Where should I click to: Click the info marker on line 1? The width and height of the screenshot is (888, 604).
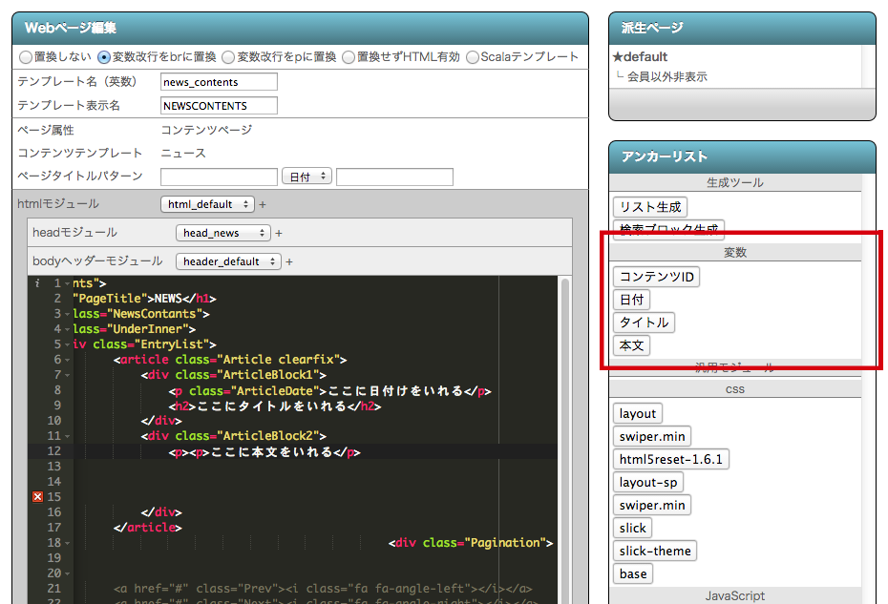click(x=37, y=283)
